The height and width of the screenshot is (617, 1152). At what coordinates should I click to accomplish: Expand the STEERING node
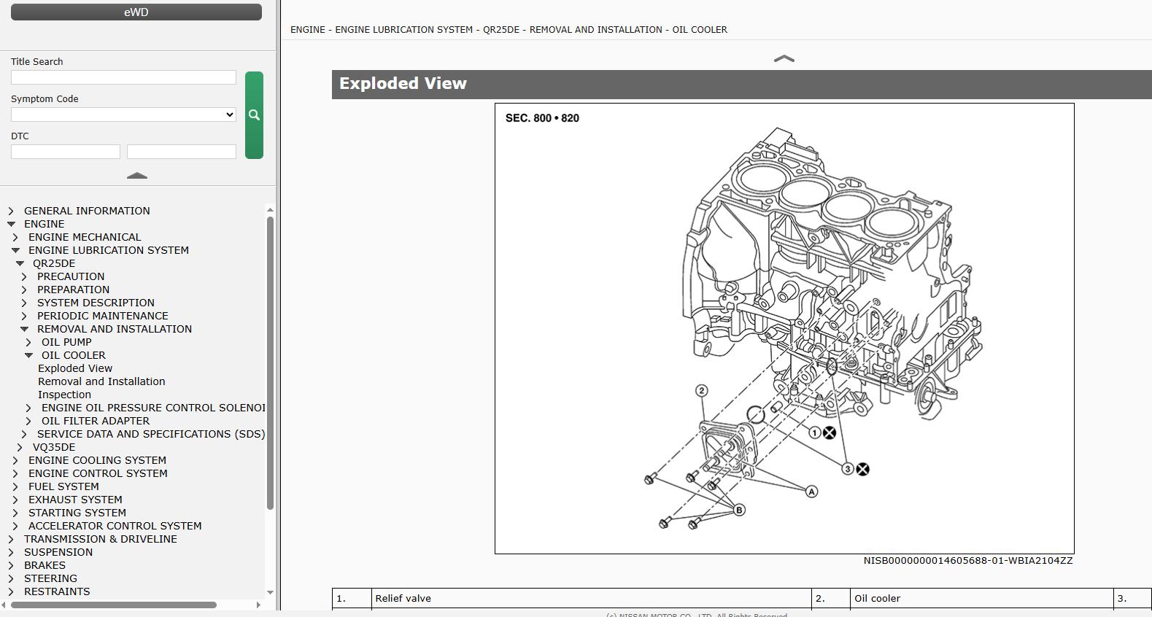click(11, 578)
